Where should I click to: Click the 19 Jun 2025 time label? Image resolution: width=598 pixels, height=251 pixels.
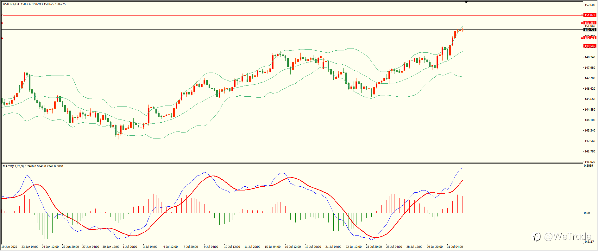click(x=9, y=247)
